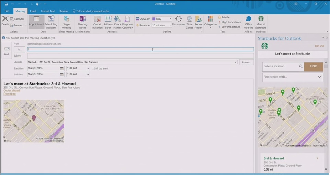
Task: Open the end time 11:30 AM dropdown
Action: point(88,74)
